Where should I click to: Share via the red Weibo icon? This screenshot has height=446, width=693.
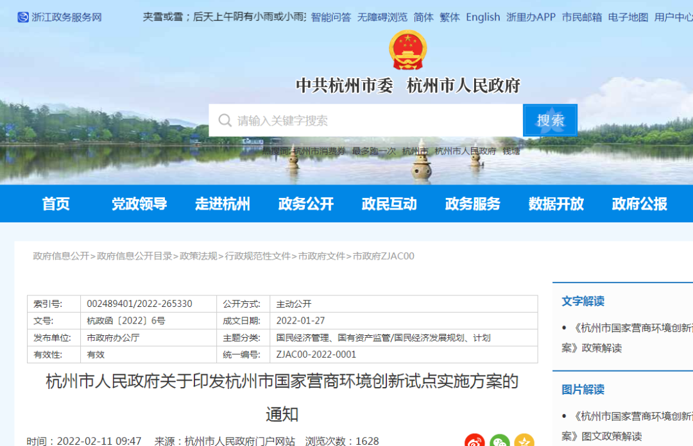pos(475,440)
